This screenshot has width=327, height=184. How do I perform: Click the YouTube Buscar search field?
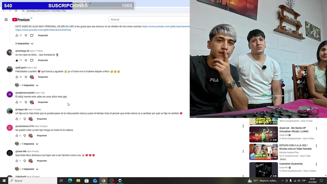(149, 20)
